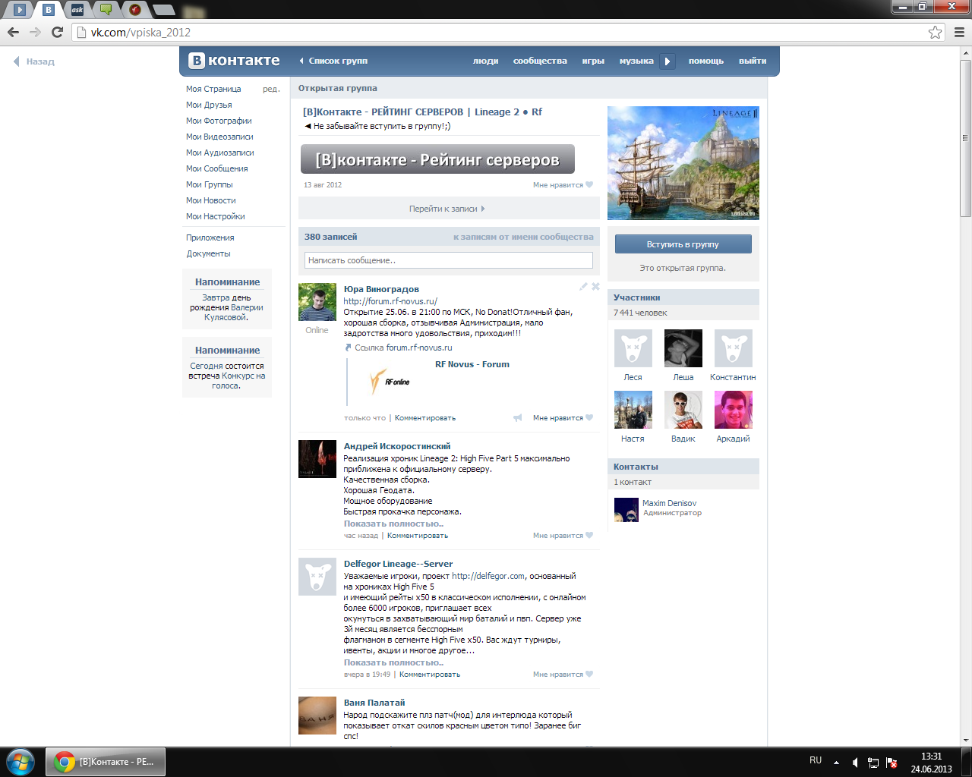Open the Lineage II group cover image
This screenshot has width=972, height=777.
pos(683,163)
